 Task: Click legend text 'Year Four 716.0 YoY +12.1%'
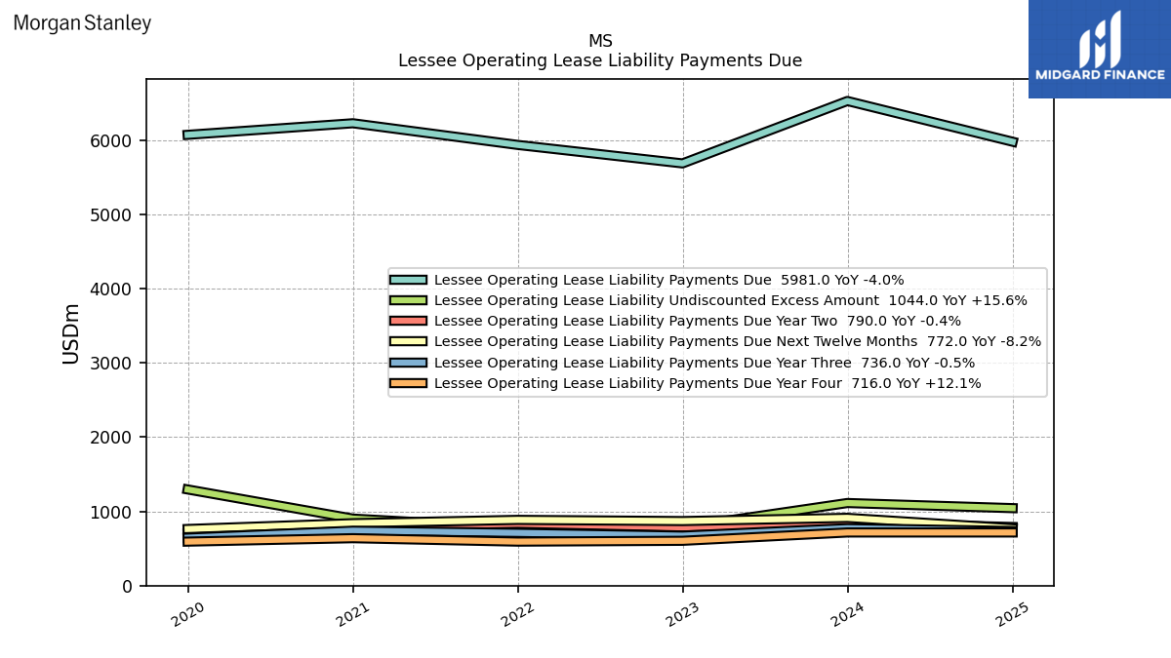[x=877, y=383]
